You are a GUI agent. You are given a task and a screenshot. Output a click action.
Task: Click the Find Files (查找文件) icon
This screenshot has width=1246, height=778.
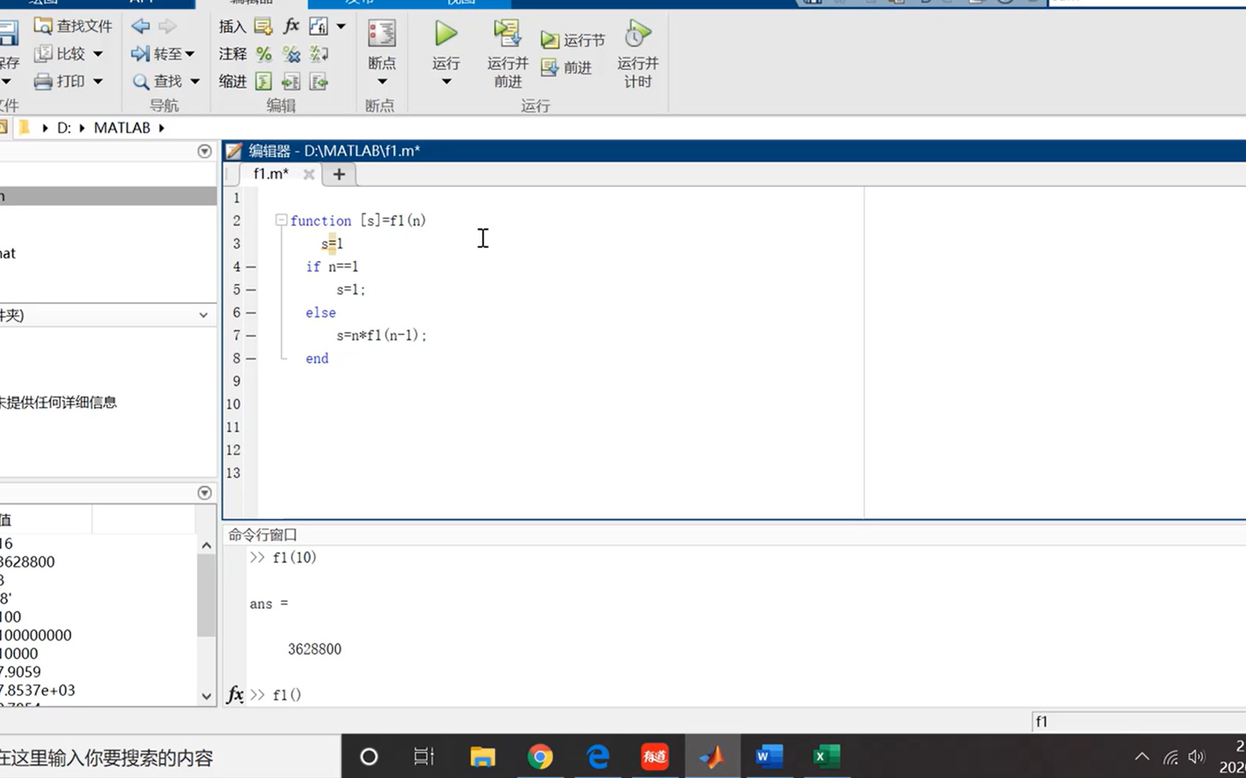click(43, 25)
